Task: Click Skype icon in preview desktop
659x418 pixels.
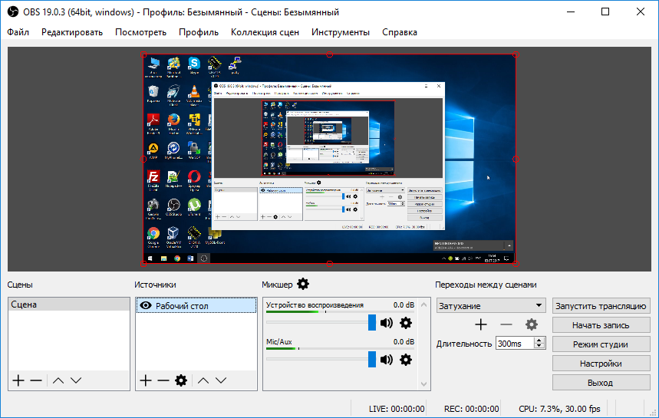Action: click(x=194, y=64)
